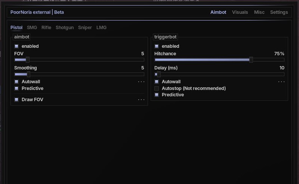Uncheck Predictive under the aimbot section
The width and height of the screenshot is (299, 184).
(16, 88)
